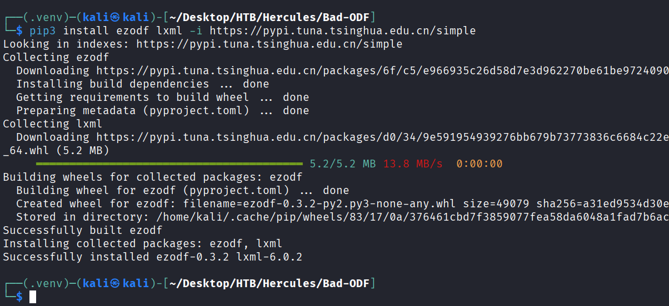This screenshot has height=306, width=669.
Task: Click the Successfully installed ezodf-0.3.2 line
Action: pos(152,257)
